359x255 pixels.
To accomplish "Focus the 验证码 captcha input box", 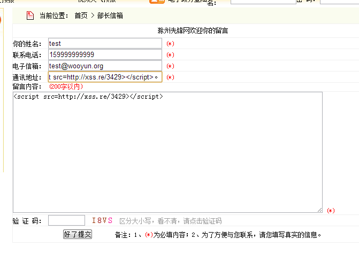I will point(66,220).
